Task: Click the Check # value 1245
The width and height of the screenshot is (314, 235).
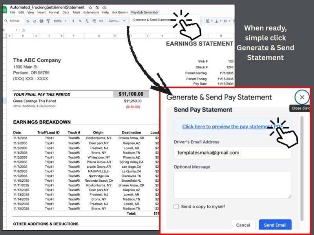Action: (x=230, y=67)
